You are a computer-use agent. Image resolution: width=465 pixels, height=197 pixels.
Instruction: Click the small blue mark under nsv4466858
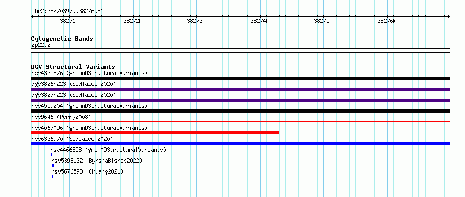click(51, 155)
